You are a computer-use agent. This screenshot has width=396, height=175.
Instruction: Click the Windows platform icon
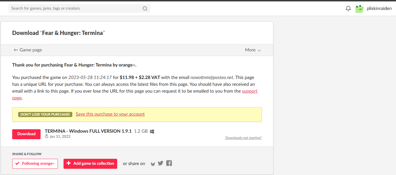point(152,131)
